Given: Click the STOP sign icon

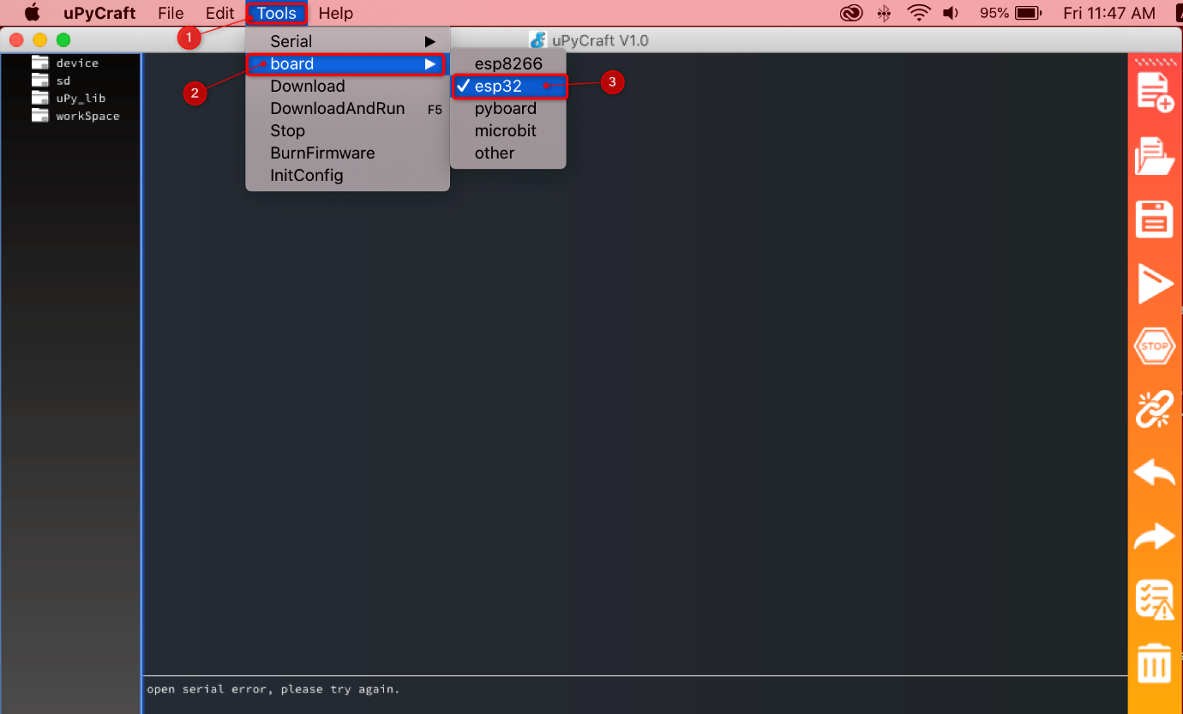Looking at the screenshot, I should pos(1154,346).
